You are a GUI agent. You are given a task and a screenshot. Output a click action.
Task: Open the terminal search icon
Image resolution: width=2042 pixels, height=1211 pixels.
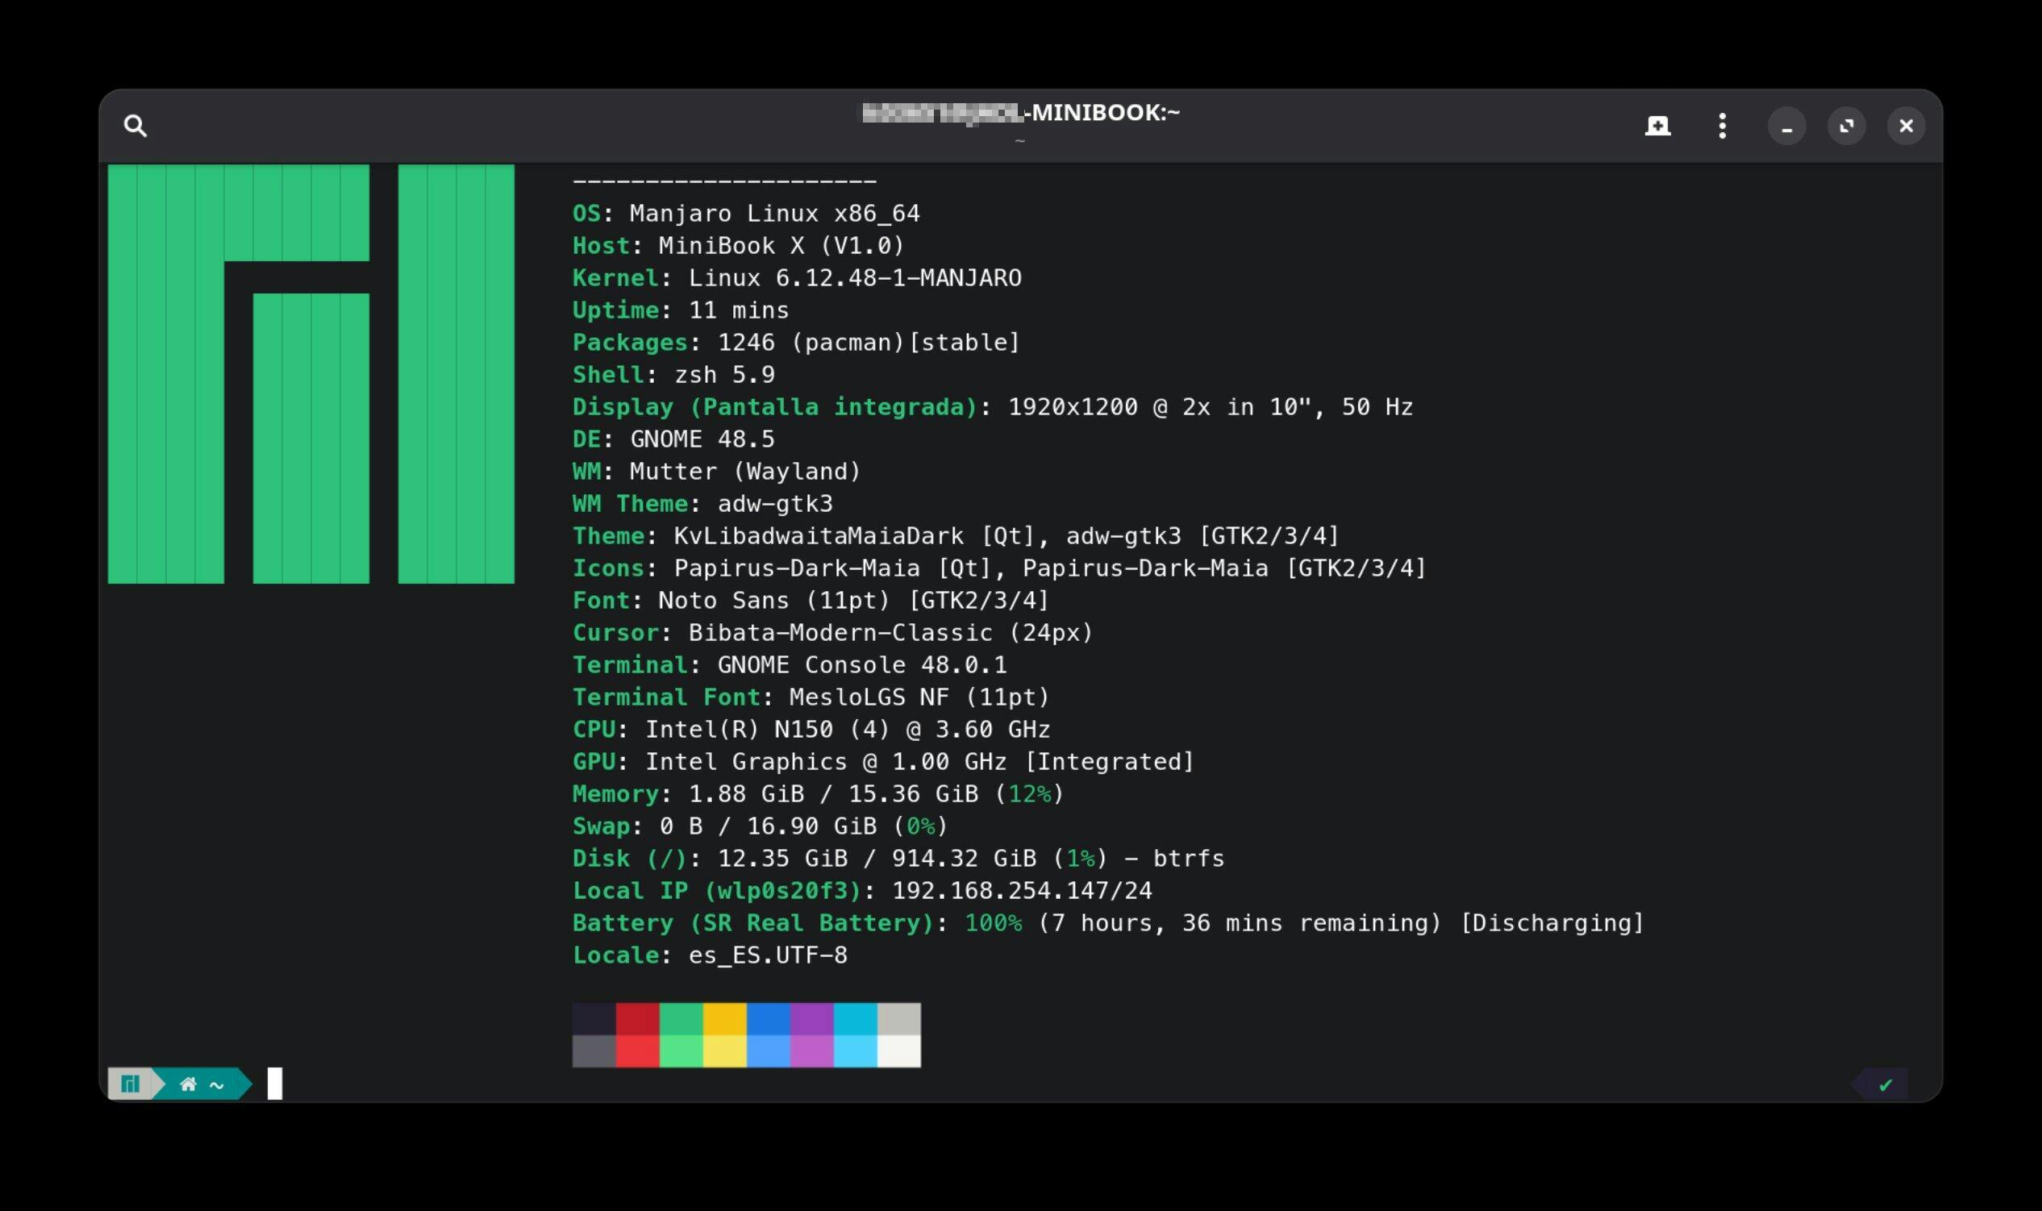coord(135,126)
